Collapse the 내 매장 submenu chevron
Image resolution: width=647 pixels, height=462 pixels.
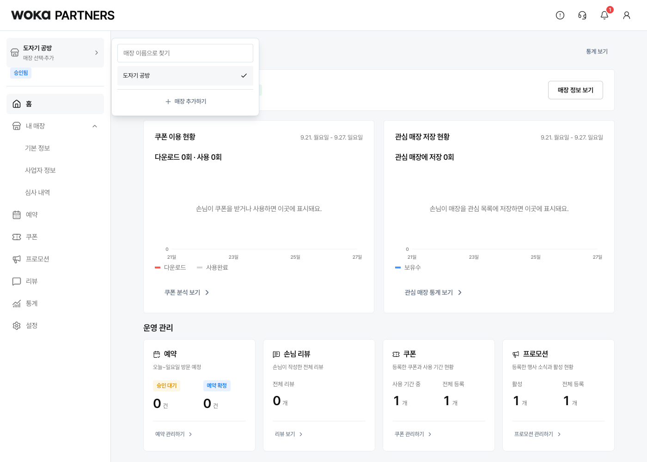point(95,126)
